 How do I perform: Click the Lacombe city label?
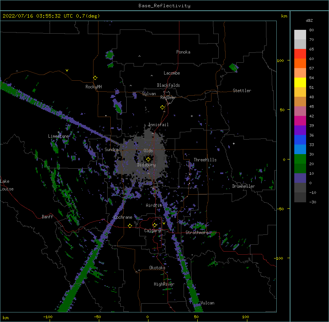tap(172, 73)
